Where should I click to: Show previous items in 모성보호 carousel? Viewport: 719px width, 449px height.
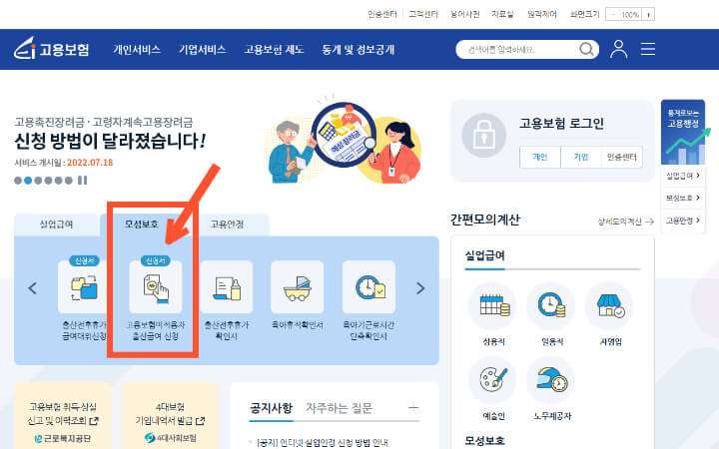point(33,288)
